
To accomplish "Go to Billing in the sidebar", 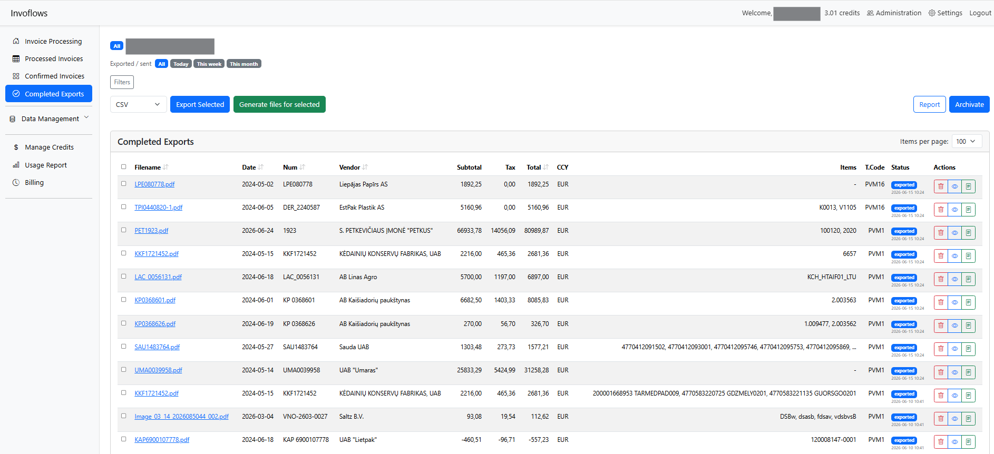I will point(49,182).
